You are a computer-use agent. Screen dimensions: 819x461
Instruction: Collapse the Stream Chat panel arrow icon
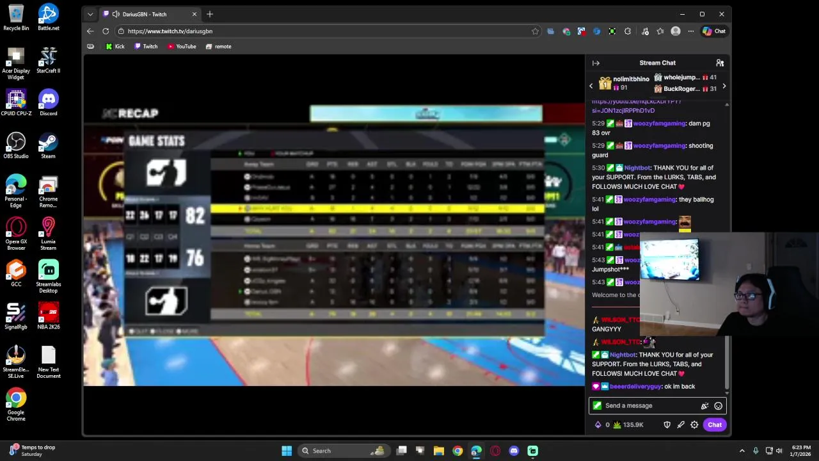(596, 63)
